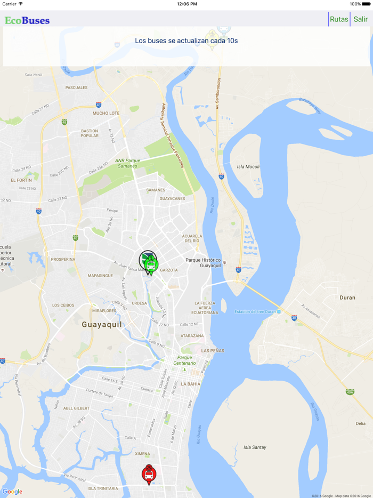Tap the faded light-blue bus marker
The image size is (373, 498).
223,32
